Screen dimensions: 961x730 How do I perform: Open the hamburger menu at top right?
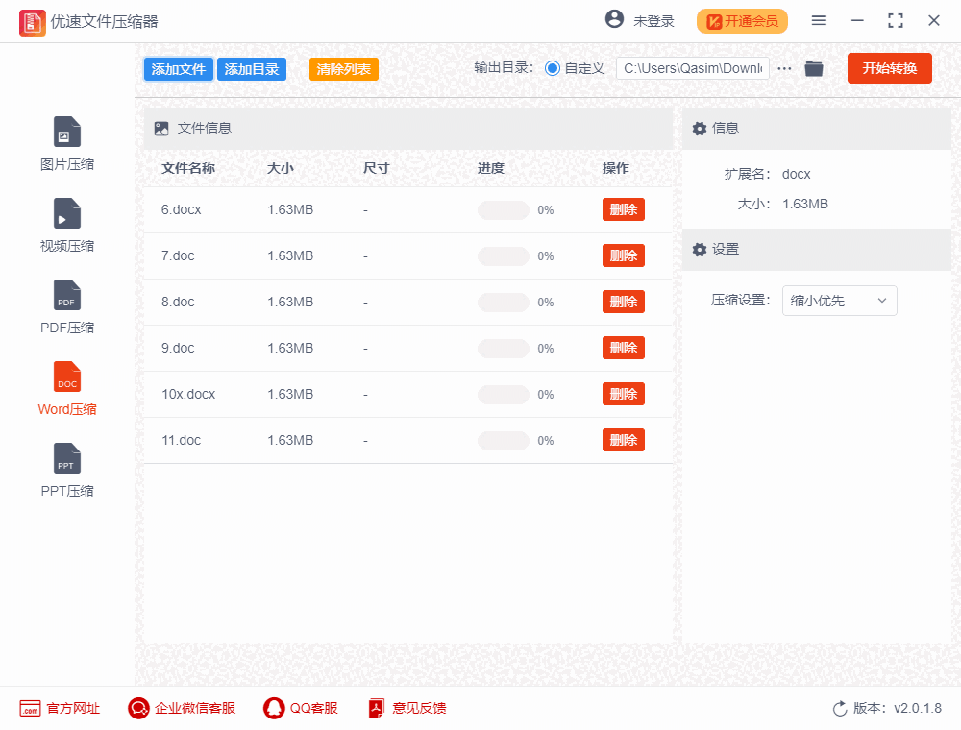(x=820, y=19)
